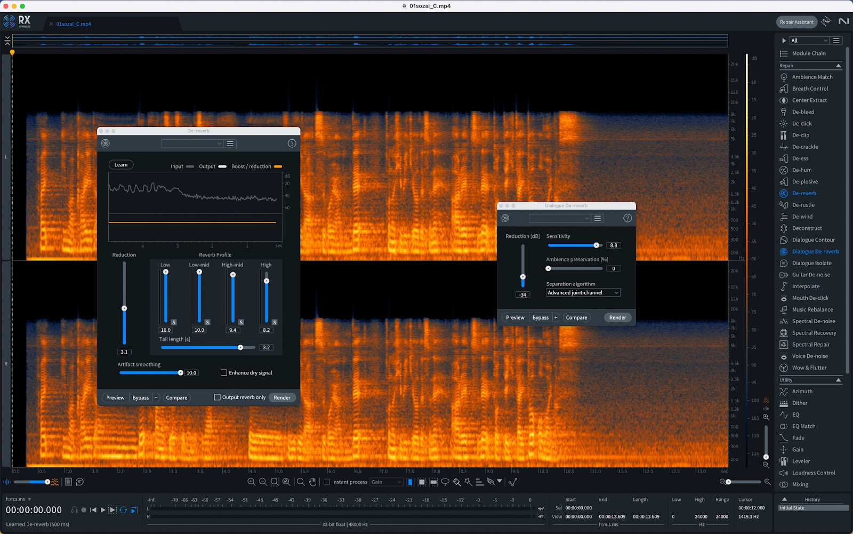Open help in De-reverb window
The image size is (853, 534).
click(x=292, y=144)
